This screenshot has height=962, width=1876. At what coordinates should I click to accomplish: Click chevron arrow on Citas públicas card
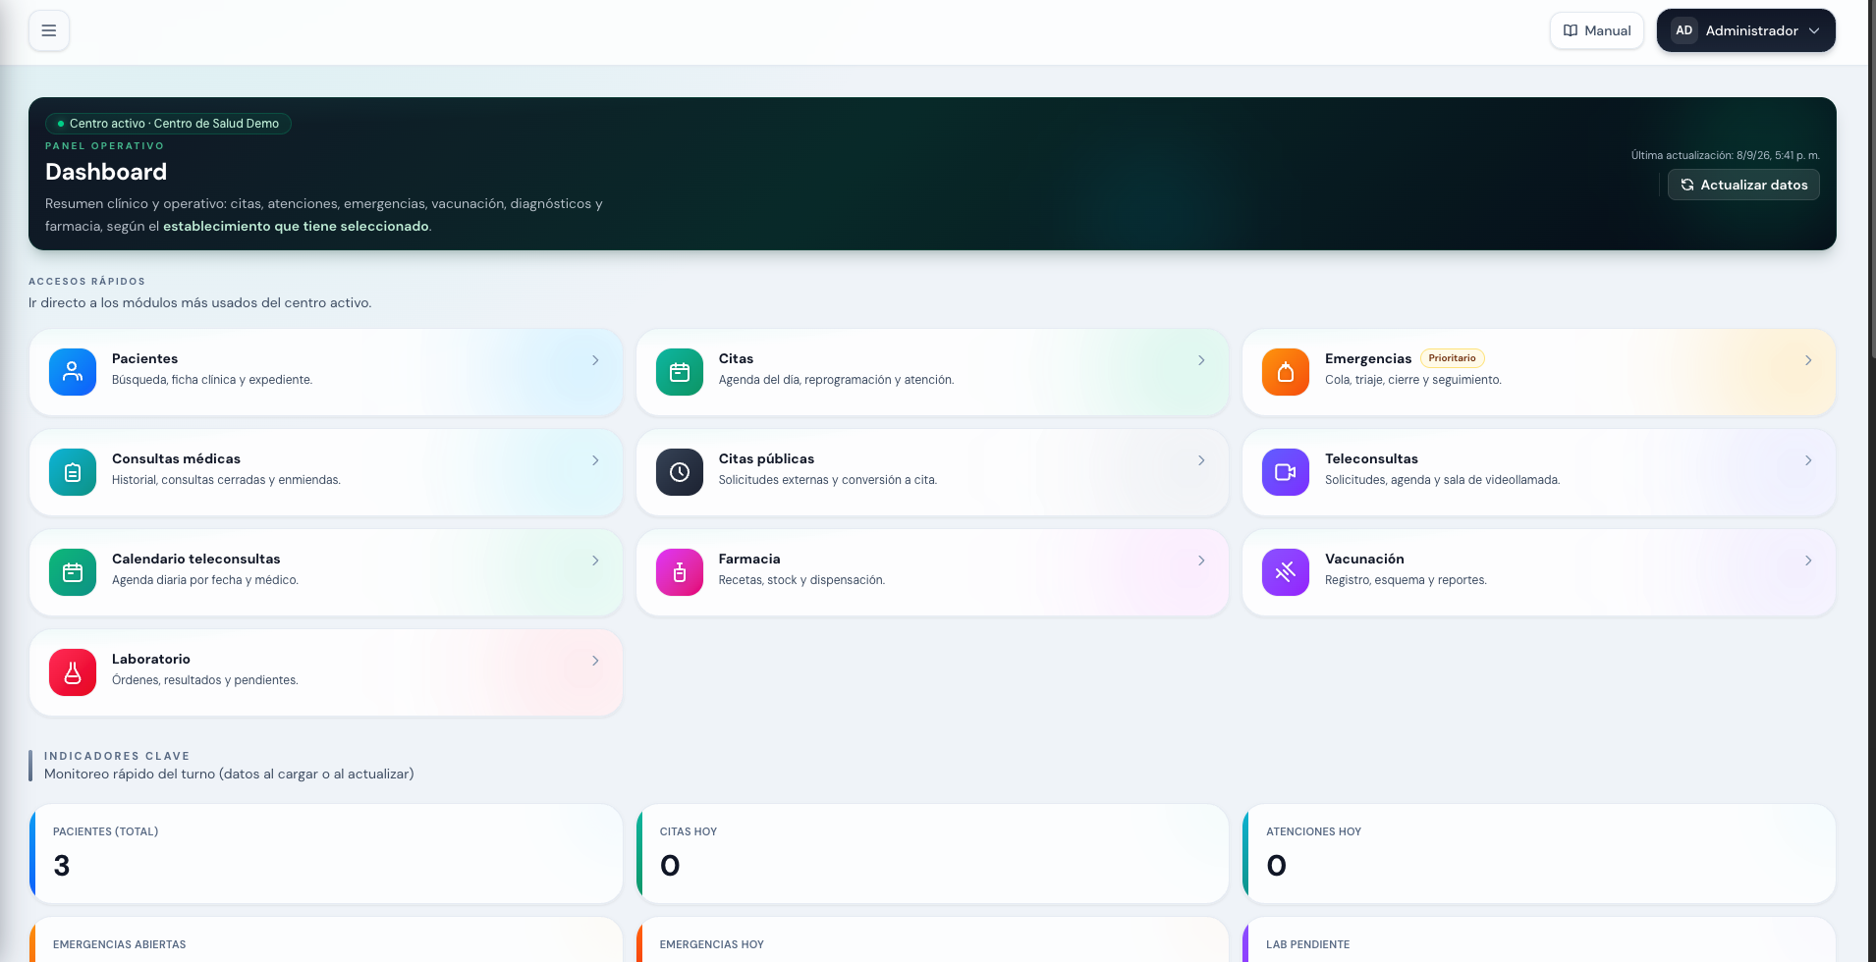click(1201, 460)
